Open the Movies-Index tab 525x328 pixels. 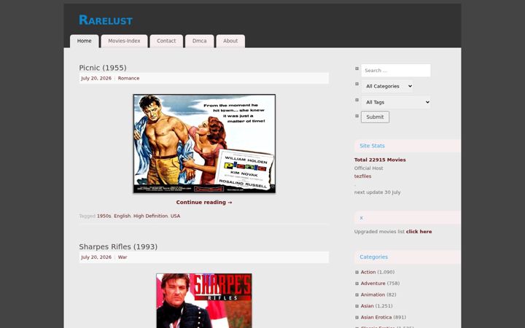(124, 41)
